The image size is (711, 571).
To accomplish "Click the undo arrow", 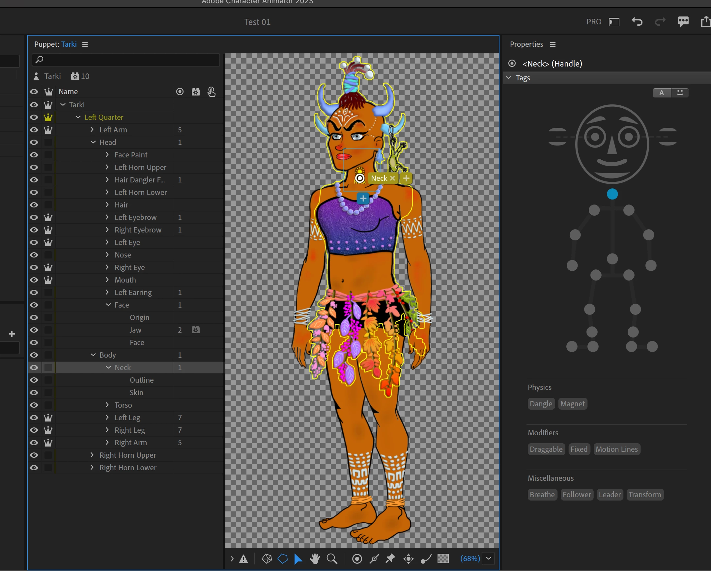I will coord(637,22).
